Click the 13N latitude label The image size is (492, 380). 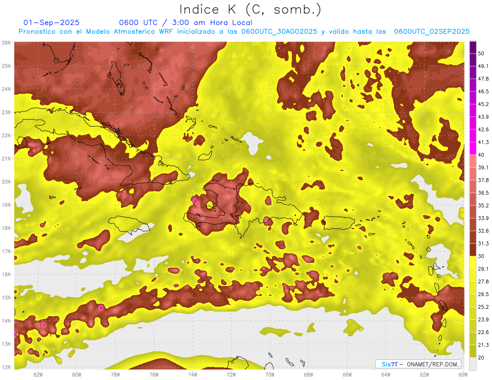pos(6,344)
